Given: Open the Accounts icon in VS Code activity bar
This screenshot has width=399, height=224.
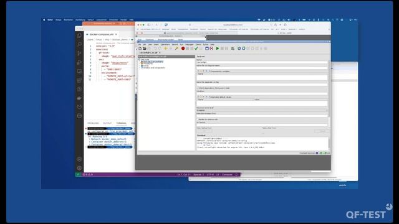Looking at the screenshot, I should (79, 159).
